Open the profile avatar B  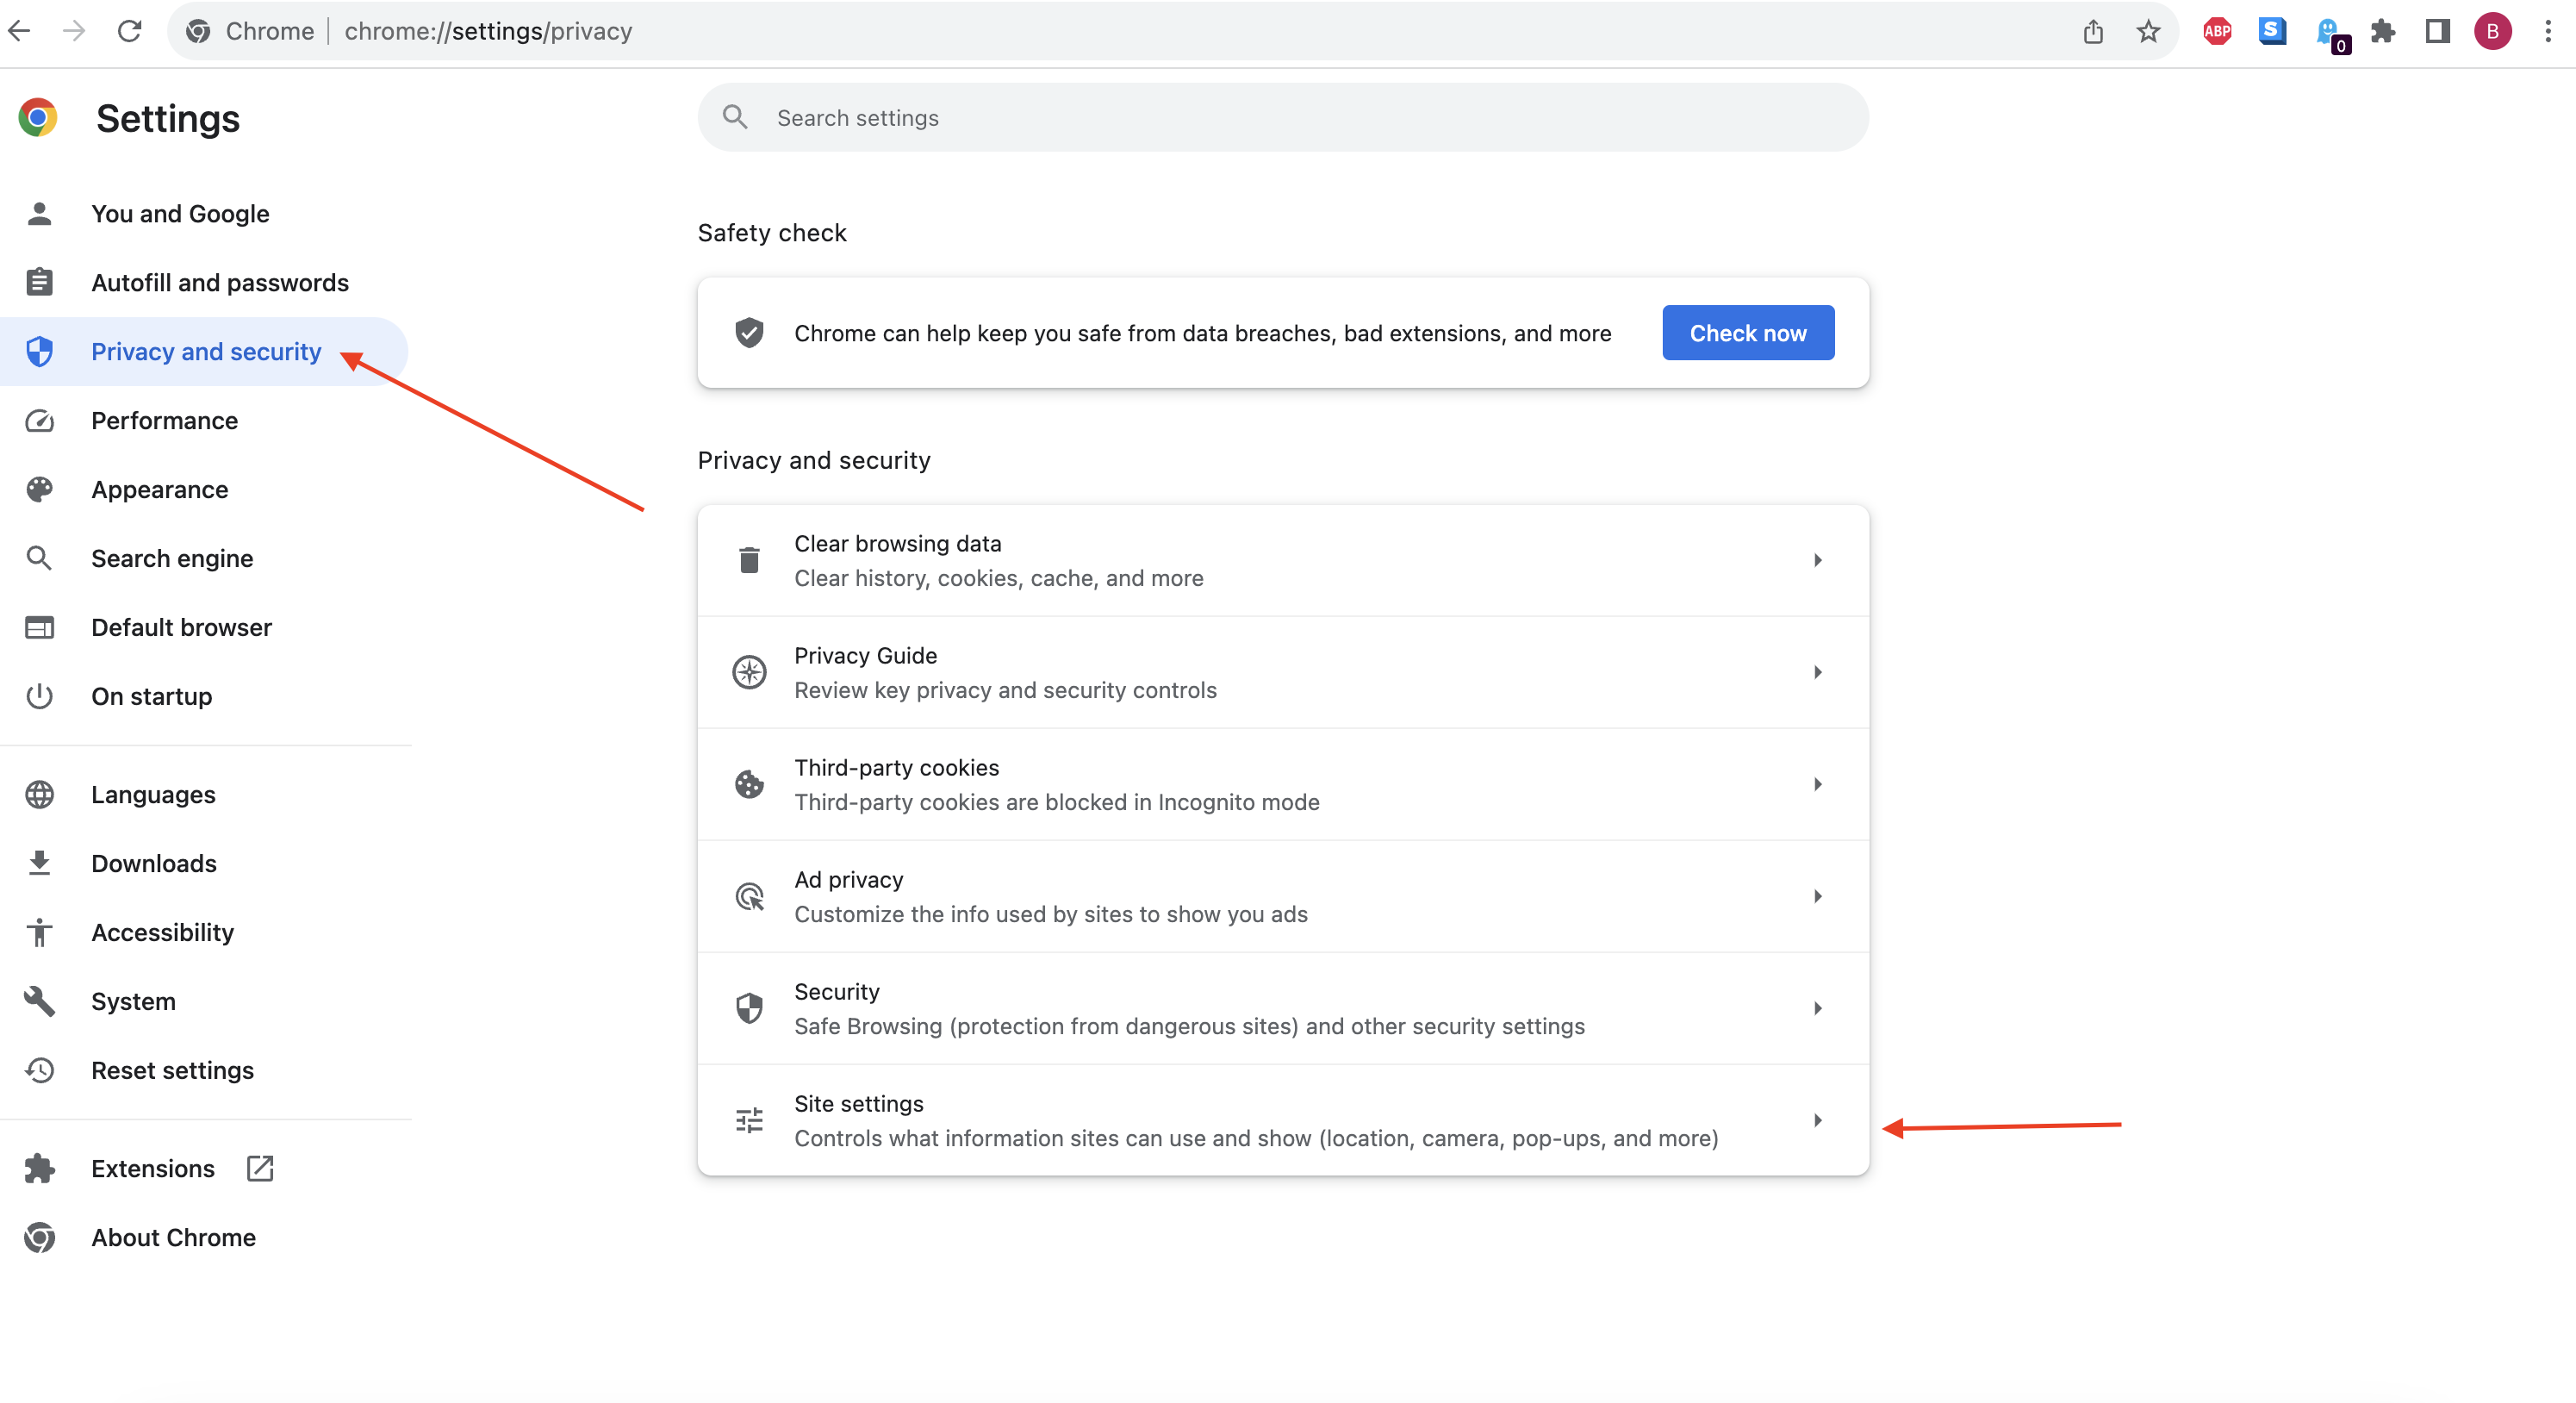pyautogui.click(x=2492, y=31)
